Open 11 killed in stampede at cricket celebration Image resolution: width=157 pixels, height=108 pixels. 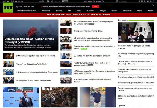click(136, 97)
